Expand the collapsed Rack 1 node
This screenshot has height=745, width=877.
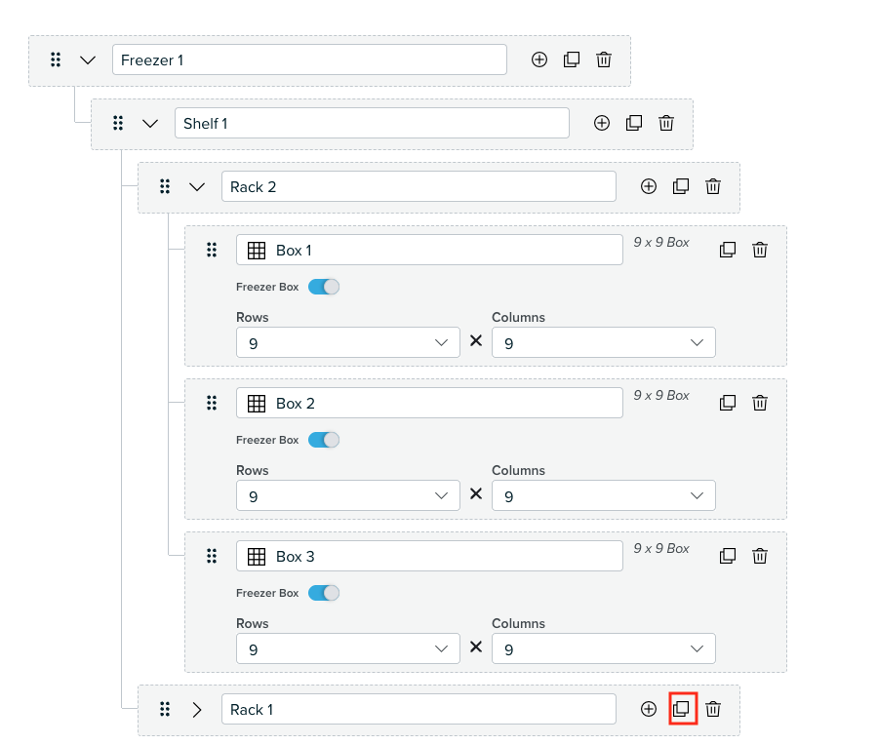(197, 710)
